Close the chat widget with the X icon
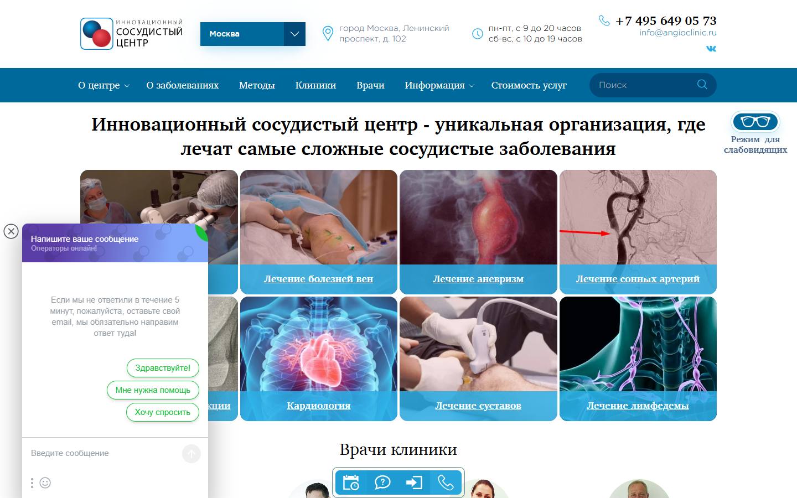Screen dimensions: 797x498 click(11, 231)
